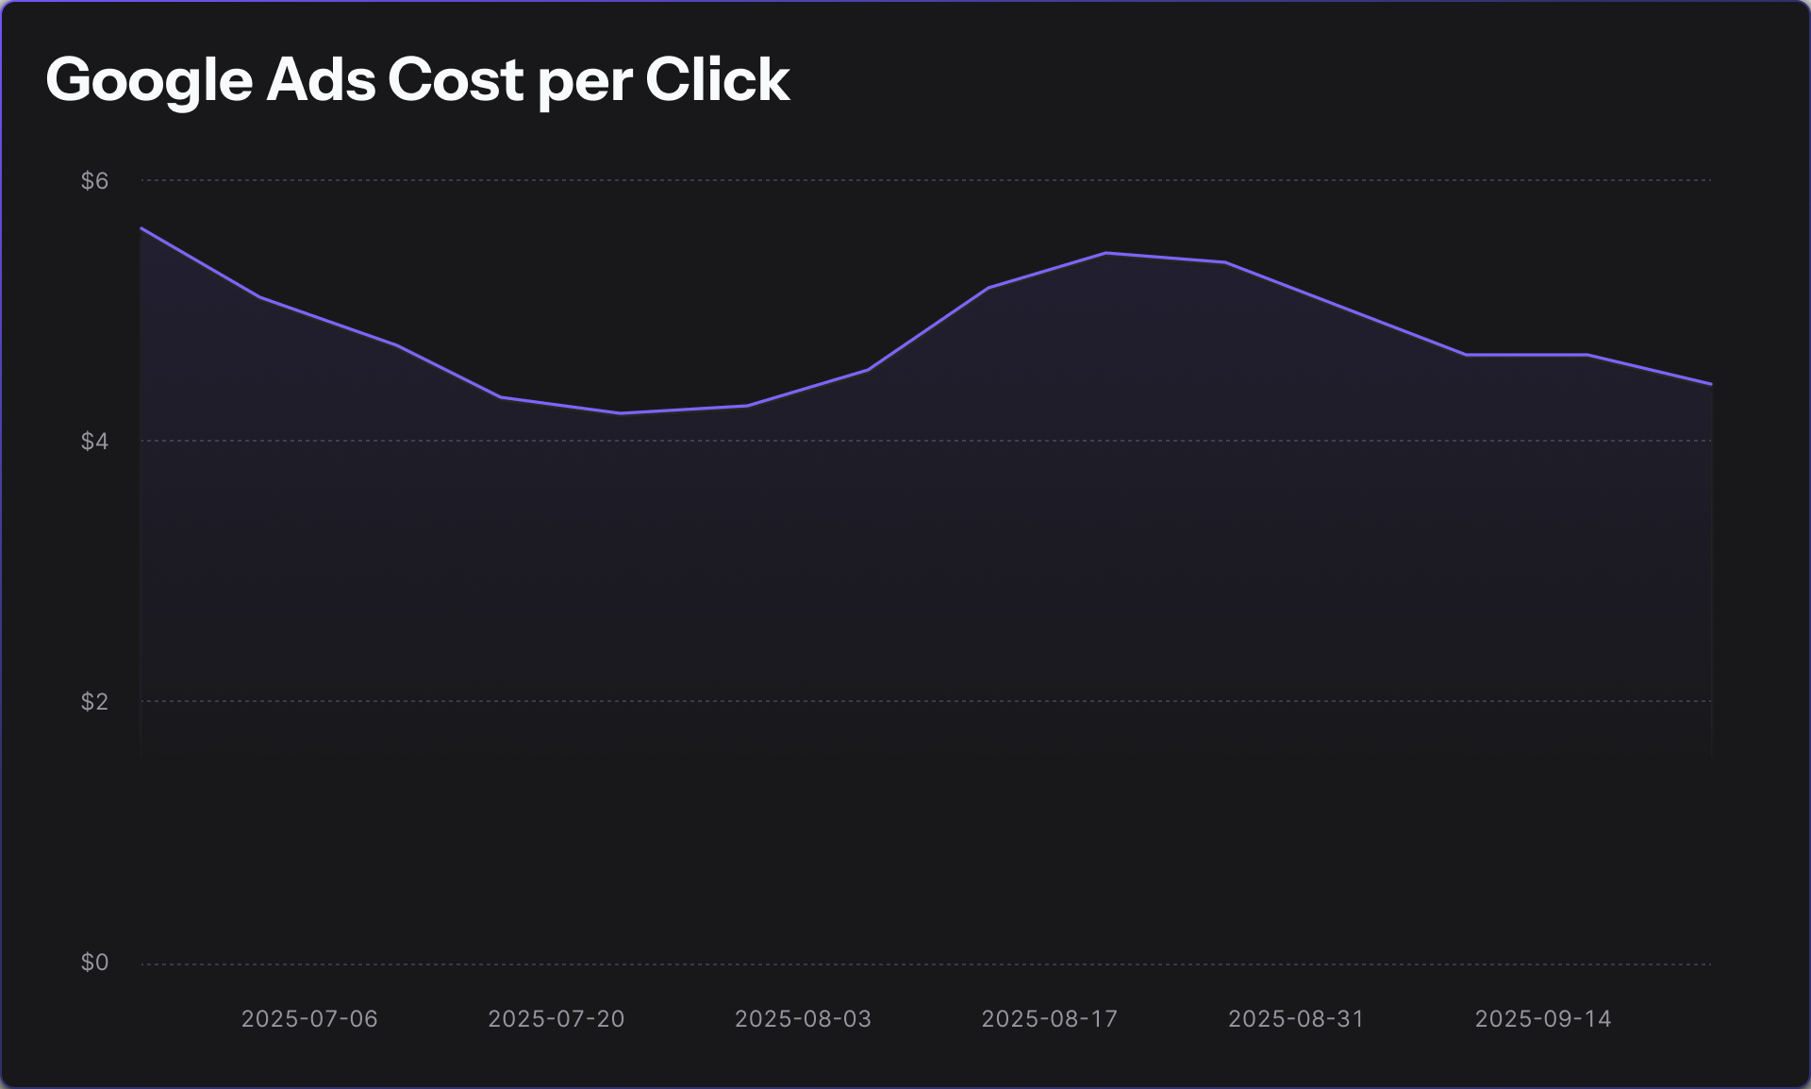
Task: Click the line's starting point at far left
Action: [141, 228]
